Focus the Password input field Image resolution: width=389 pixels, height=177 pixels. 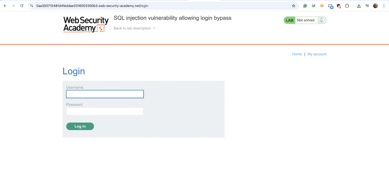(x=105, y=111)
